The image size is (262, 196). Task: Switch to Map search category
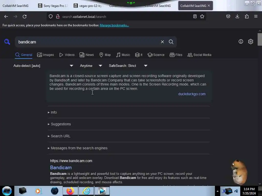coord(105,55)
